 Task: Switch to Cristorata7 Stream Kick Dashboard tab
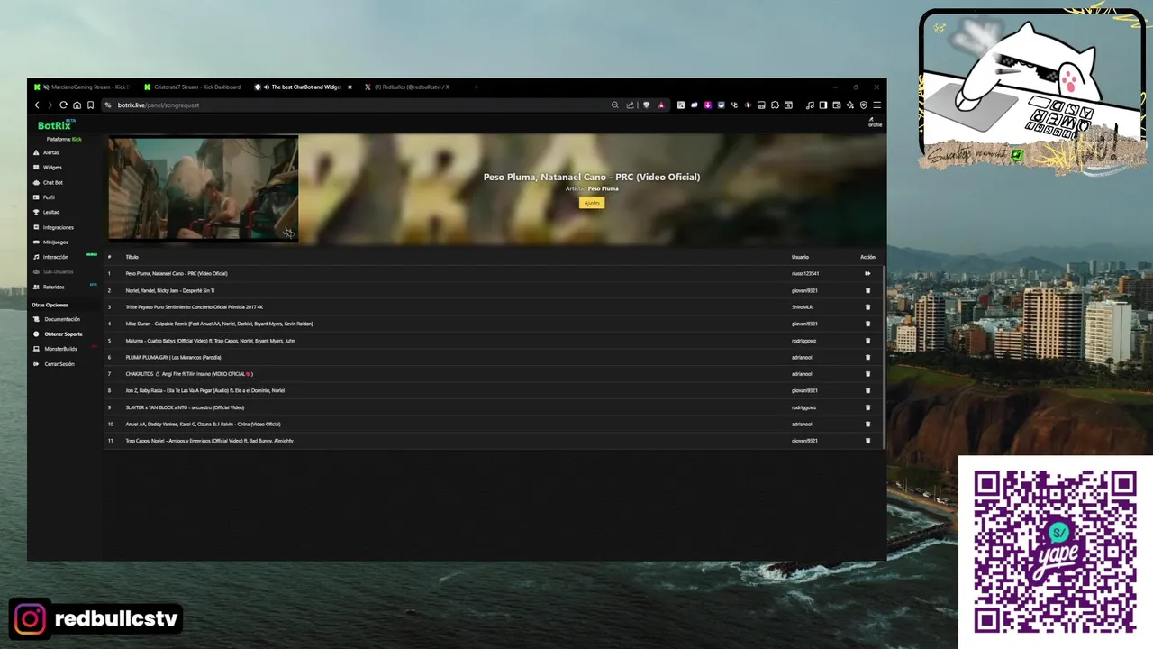coord(191,87)
